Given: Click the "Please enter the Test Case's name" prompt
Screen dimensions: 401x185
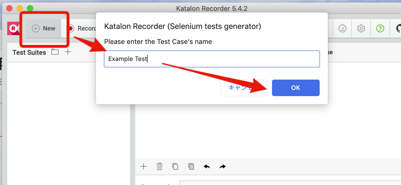Looking at the screenshot, I should coord(158,42).
